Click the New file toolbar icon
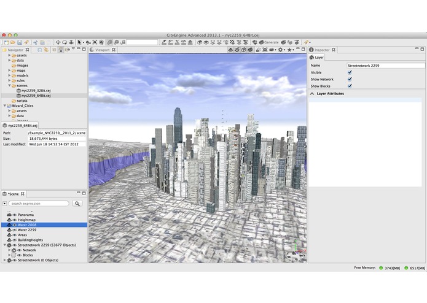 pos(6,42)
